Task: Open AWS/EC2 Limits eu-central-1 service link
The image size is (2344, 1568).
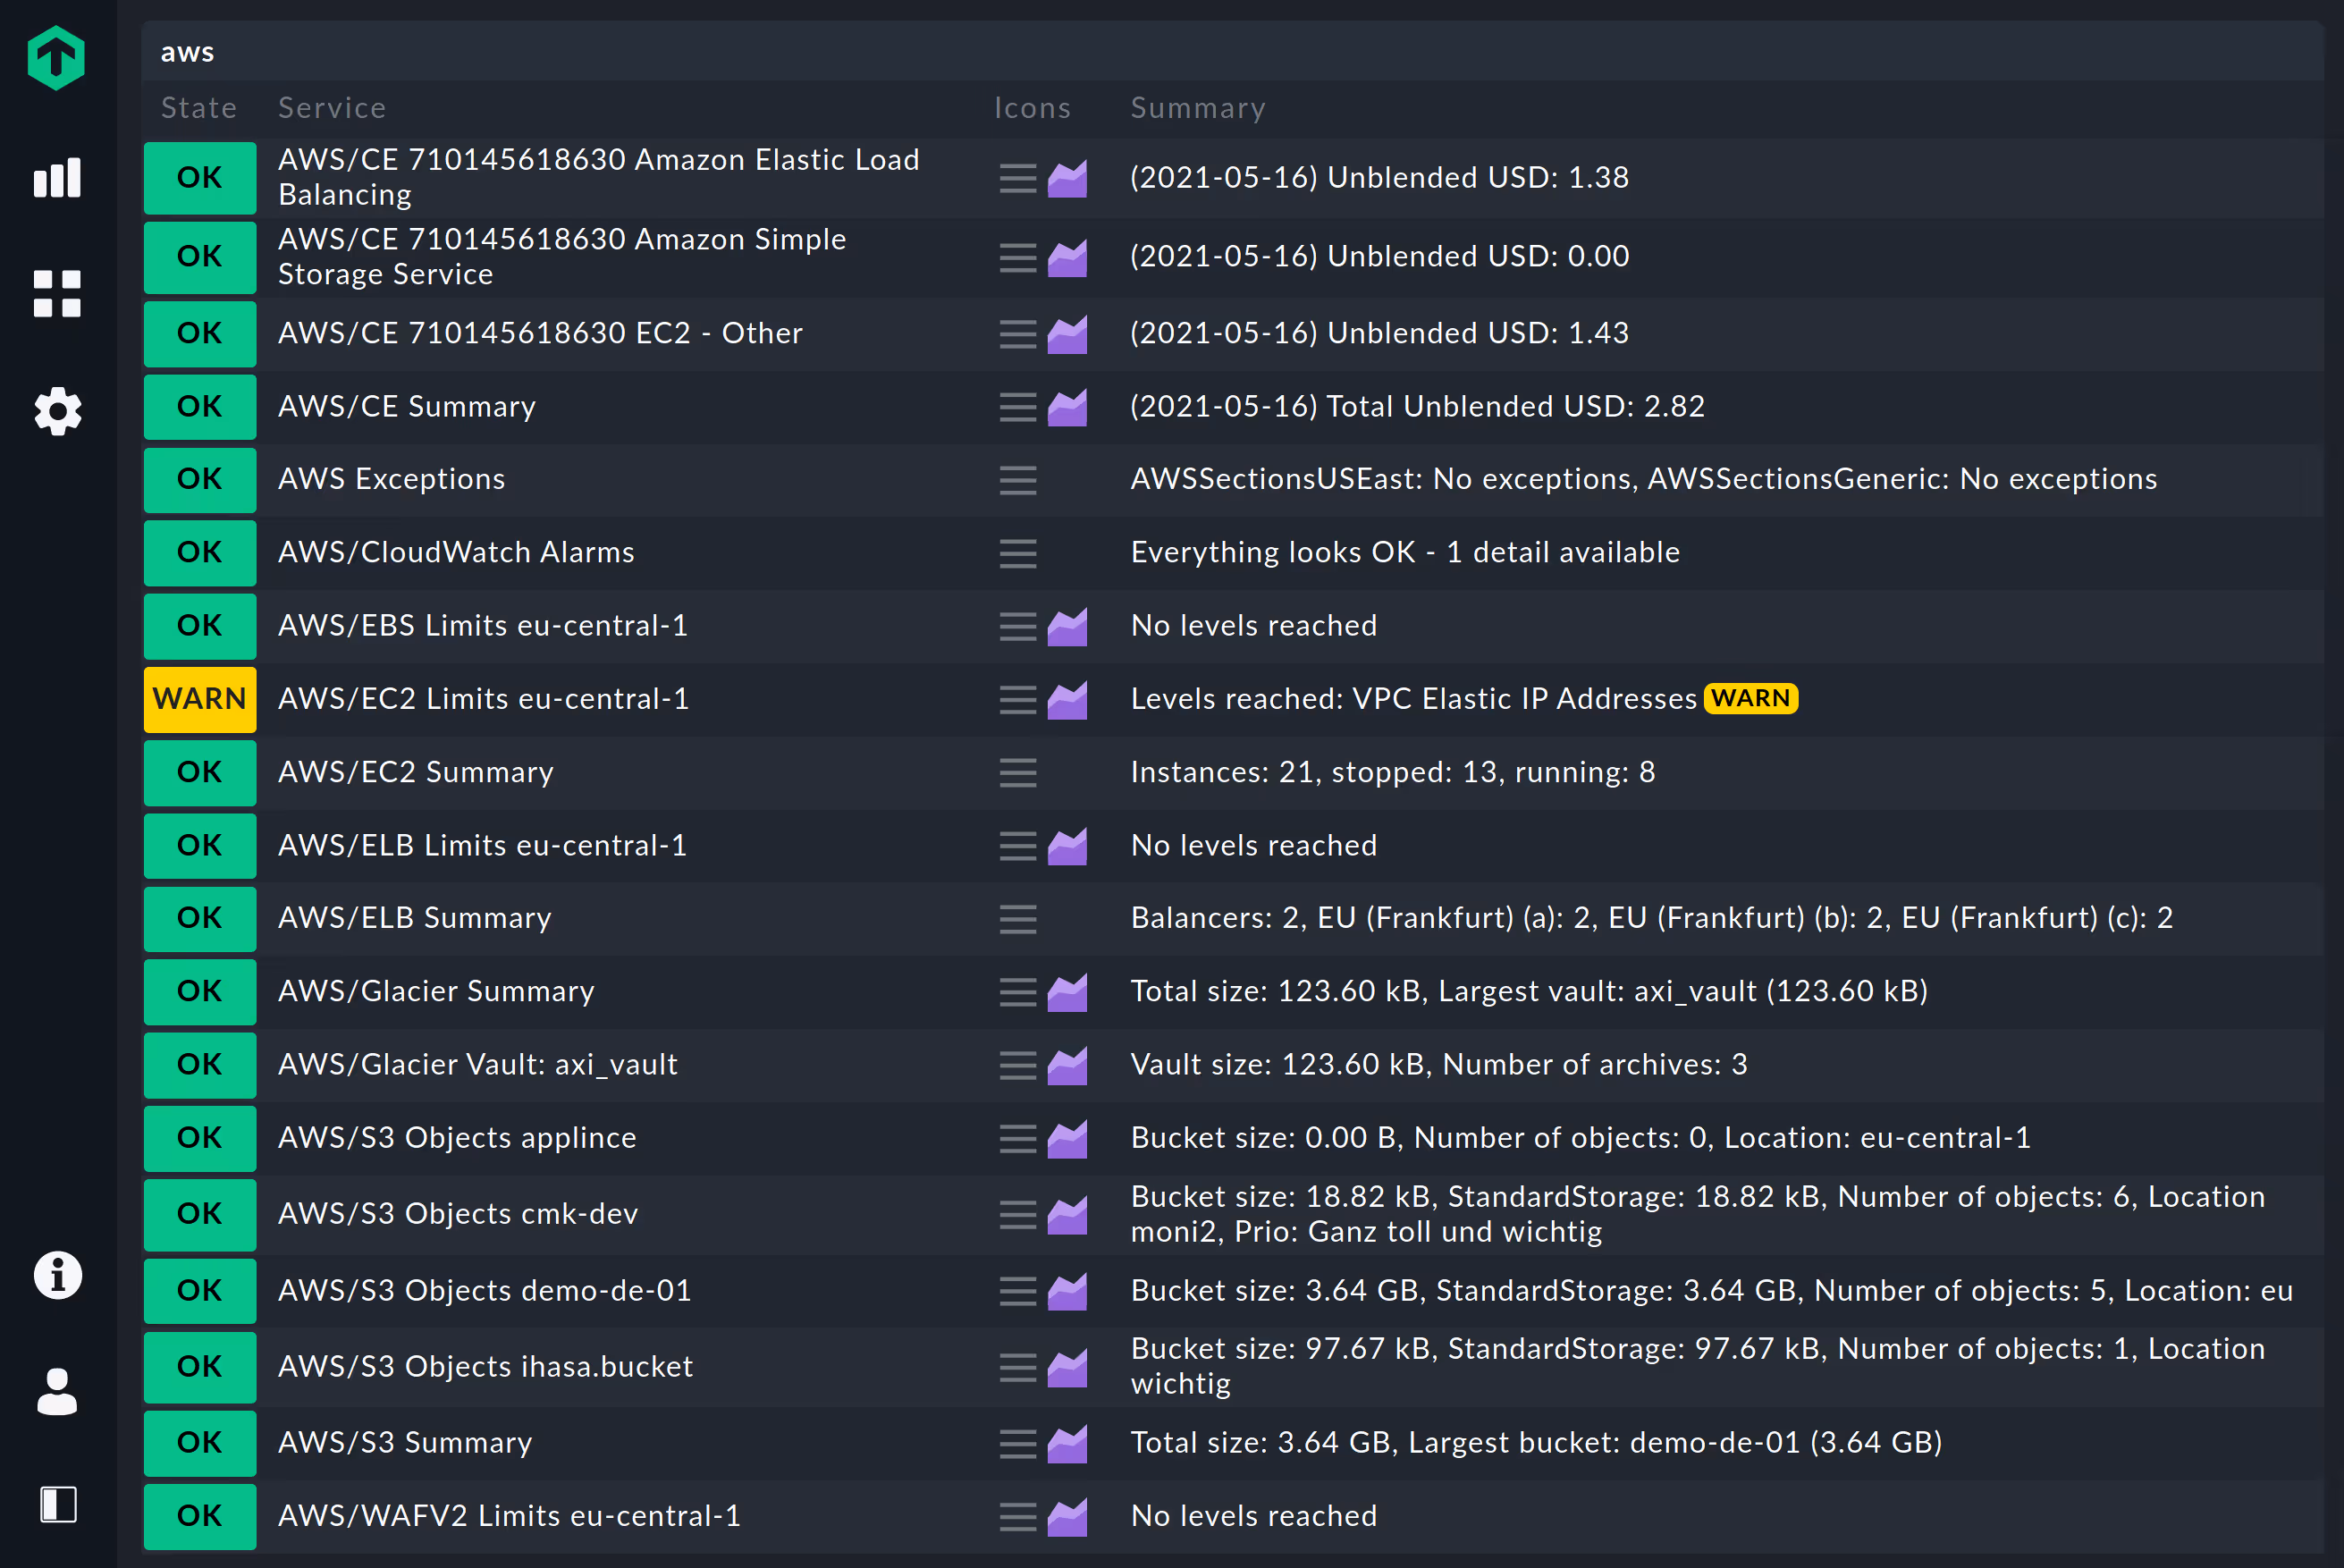Action: click(483, 699)
